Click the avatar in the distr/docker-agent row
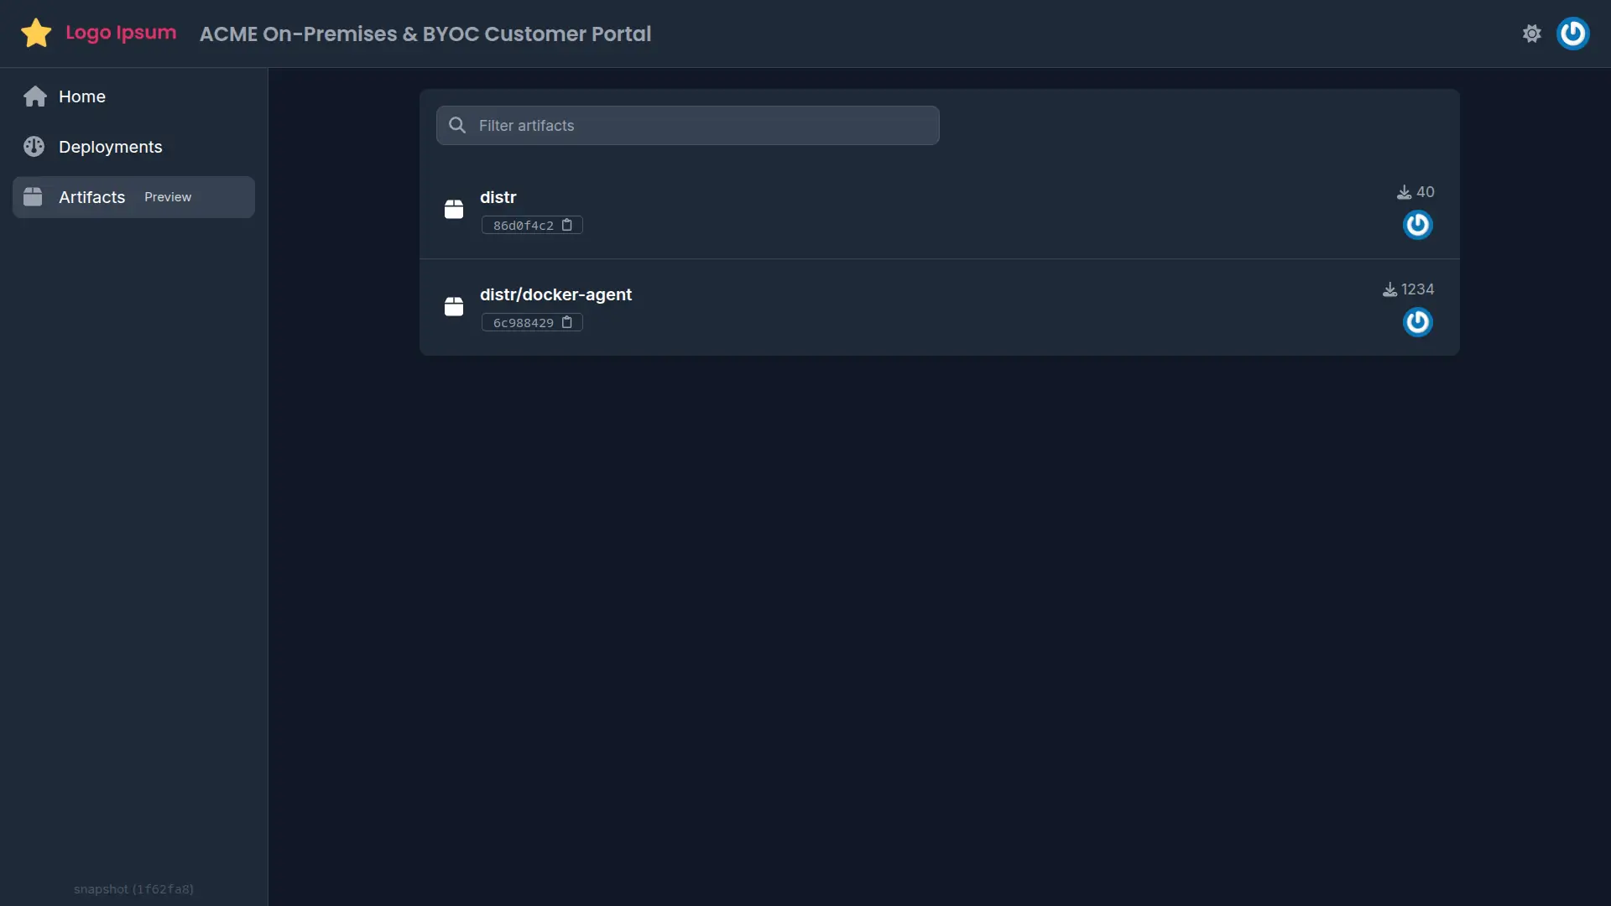 pos(1418,322)
